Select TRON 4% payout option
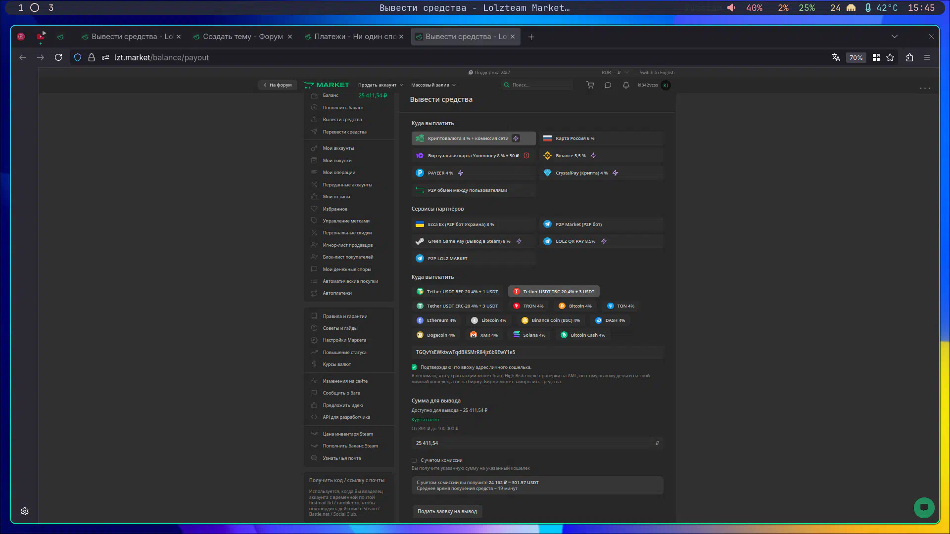 (x=528, y=306)
